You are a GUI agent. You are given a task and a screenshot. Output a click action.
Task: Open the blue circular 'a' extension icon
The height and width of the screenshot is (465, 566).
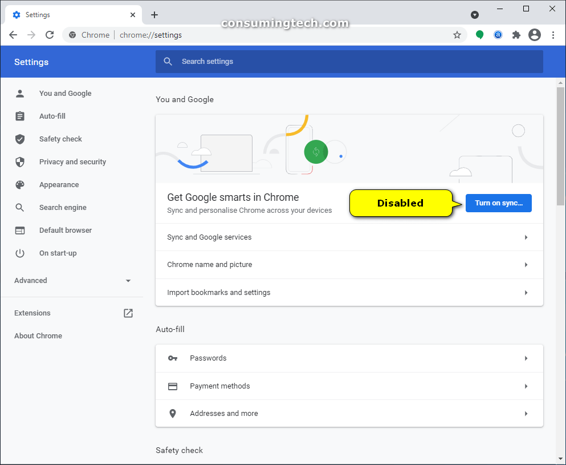coord(498,35)
